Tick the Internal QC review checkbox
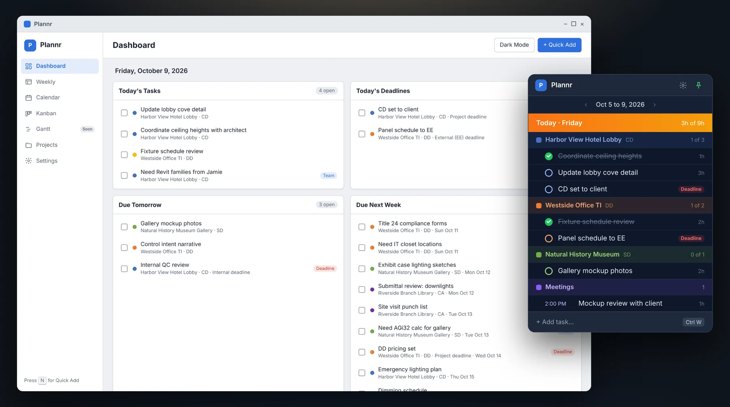730x407 pixels. pos(124,269)
